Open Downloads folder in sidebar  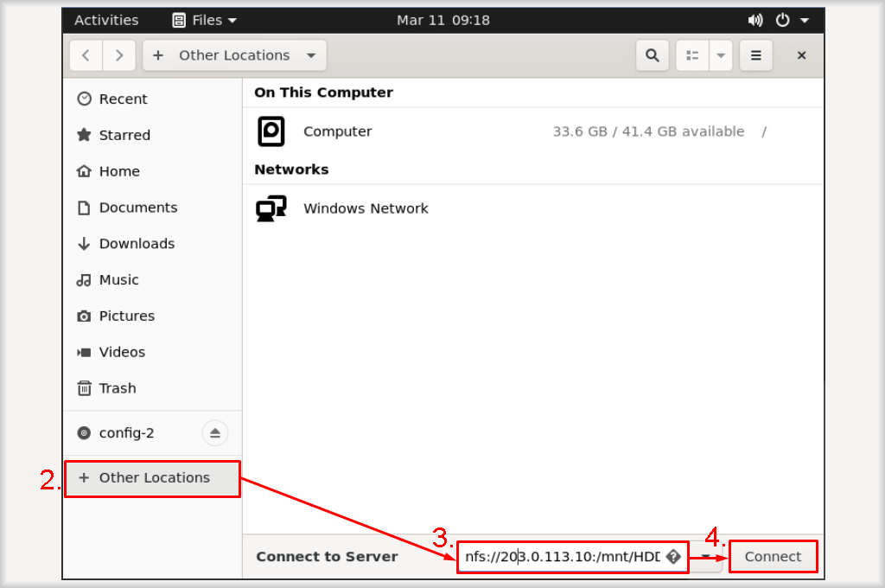[152, 244]
